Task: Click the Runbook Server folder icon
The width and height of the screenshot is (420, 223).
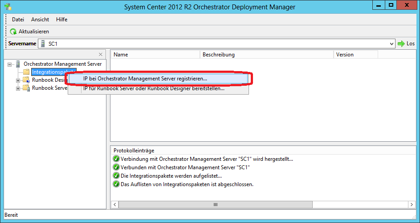Action: 26,88
